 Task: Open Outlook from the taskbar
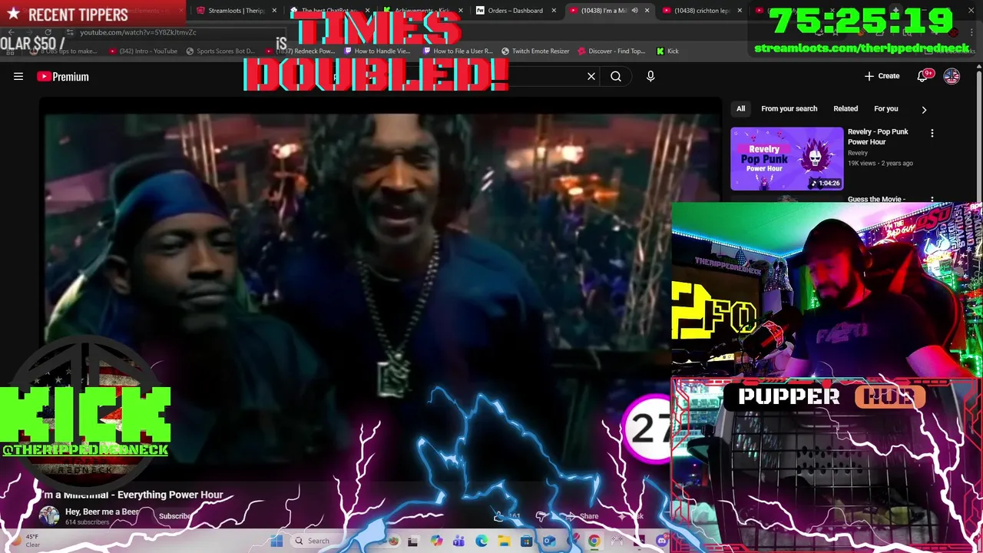pyautogui.click(x=549, y=541)
